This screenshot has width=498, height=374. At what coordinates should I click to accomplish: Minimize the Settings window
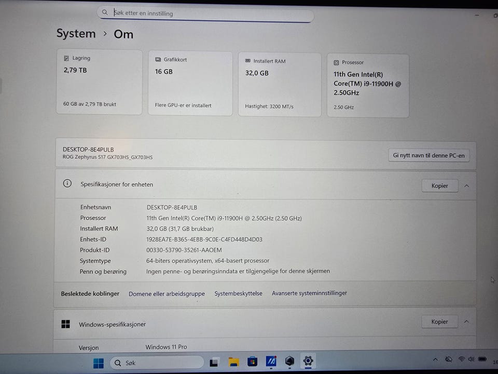(x=477, y=15)
